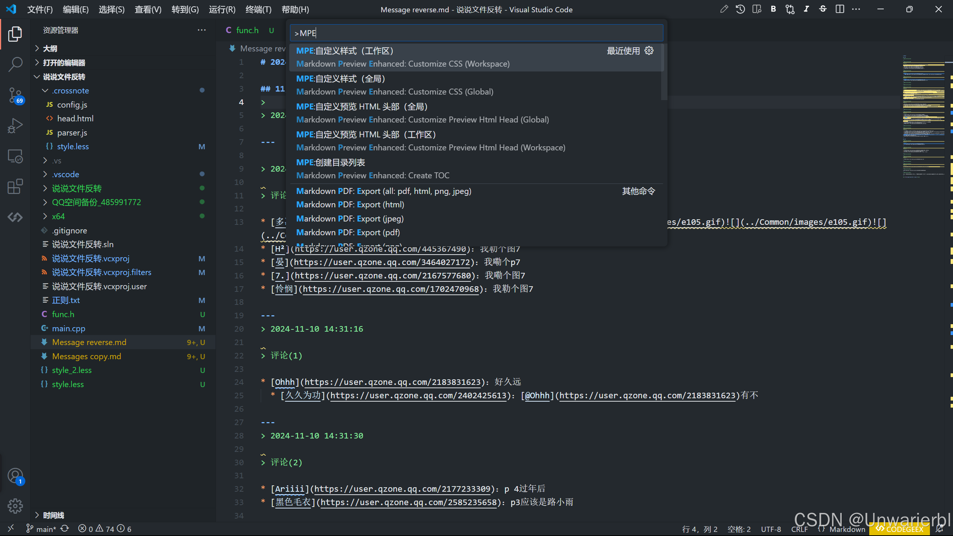Toggle split editor layout icon
953x536 pixels.
(839, 9)
